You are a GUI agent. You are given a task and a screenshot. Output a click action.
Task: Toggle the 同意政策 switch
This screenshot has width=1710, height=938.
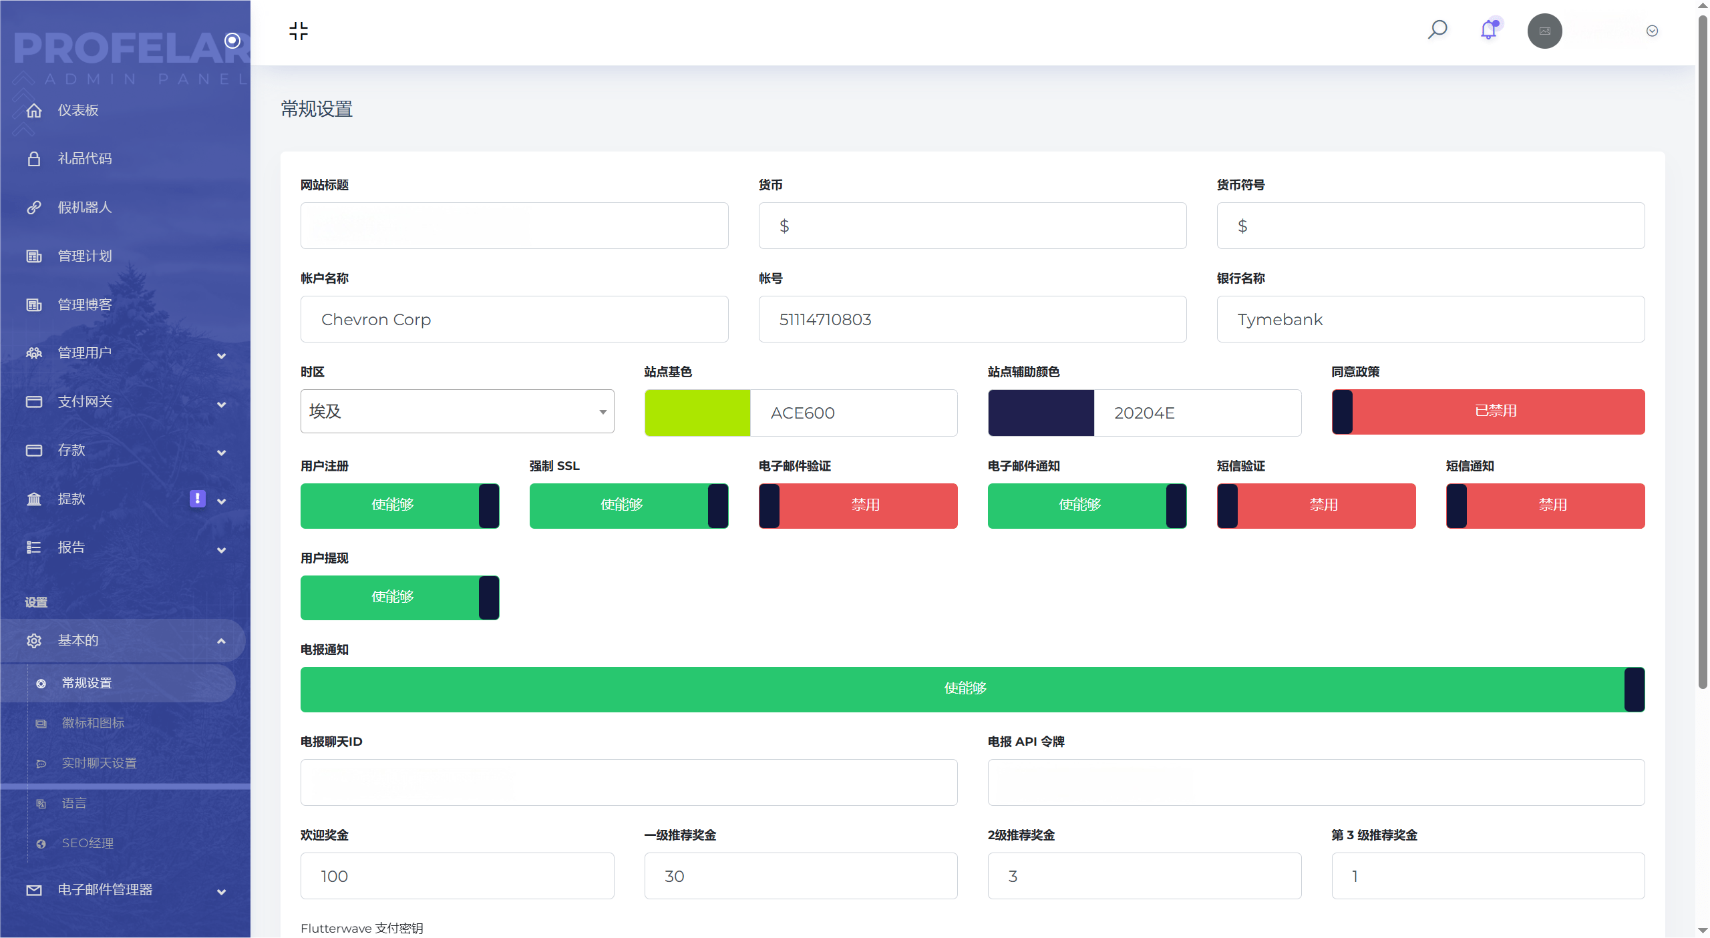click(x=1488, y=412)
